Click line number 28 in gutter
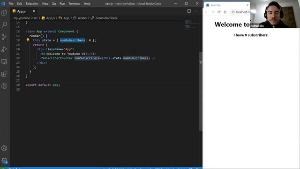The width and height of the screenshot is (300, 169). pos(18,85)
